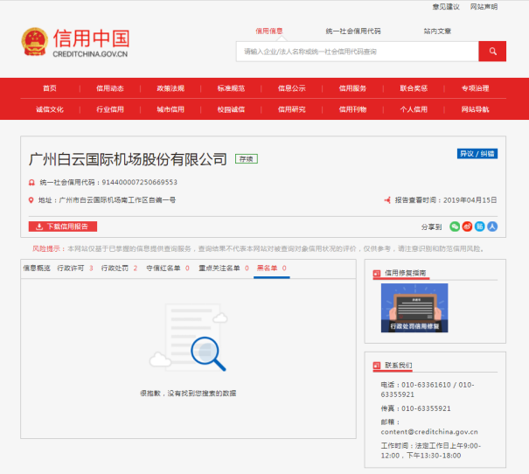Go to 首页 in the red navigation bar
This screenshot has width=529, height=474.
click(50, 88)
